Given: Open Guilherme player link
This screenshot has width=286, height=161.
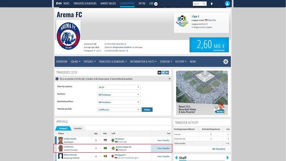Looking at the screenshot, I should (69, 147).
